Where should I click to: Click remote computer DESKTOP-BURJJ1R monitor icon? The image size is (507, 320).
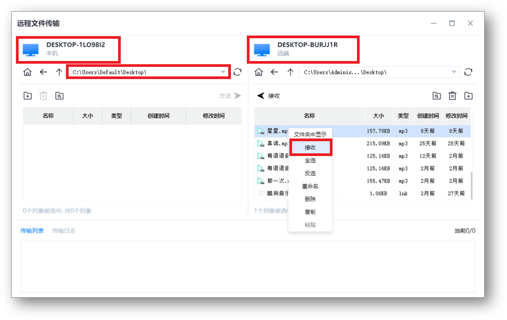click(x=262, y=50)
